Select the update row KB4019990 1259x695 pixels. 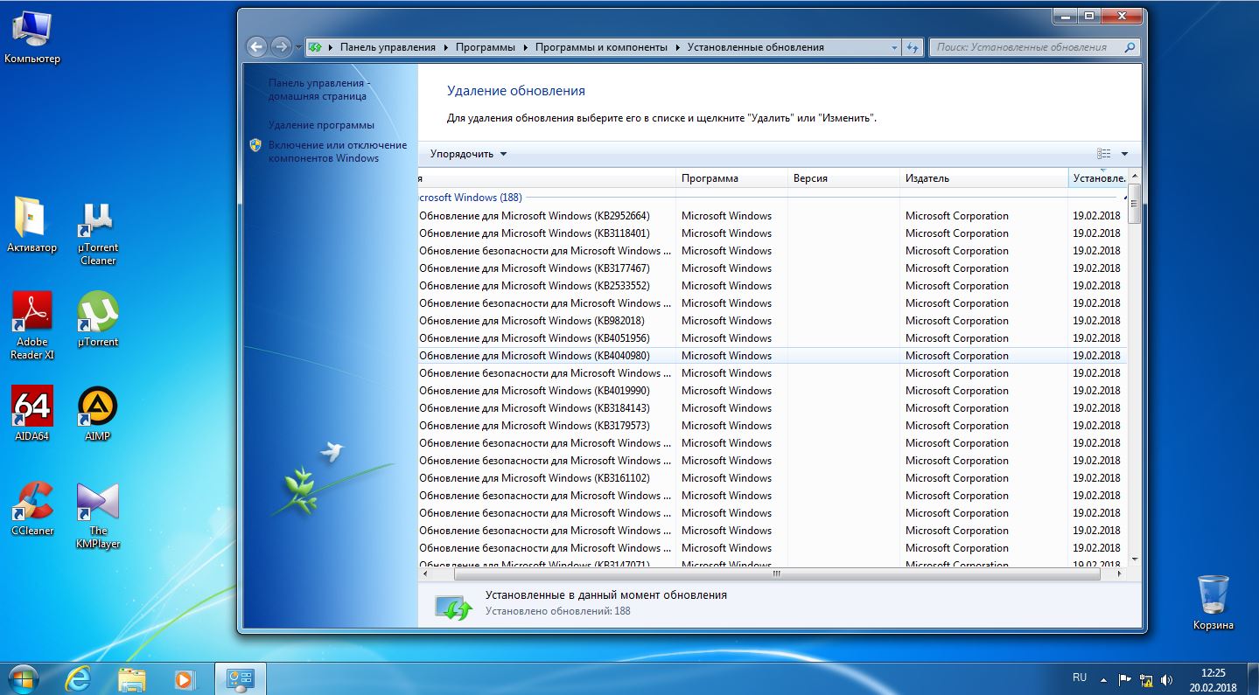pos(773,391)
